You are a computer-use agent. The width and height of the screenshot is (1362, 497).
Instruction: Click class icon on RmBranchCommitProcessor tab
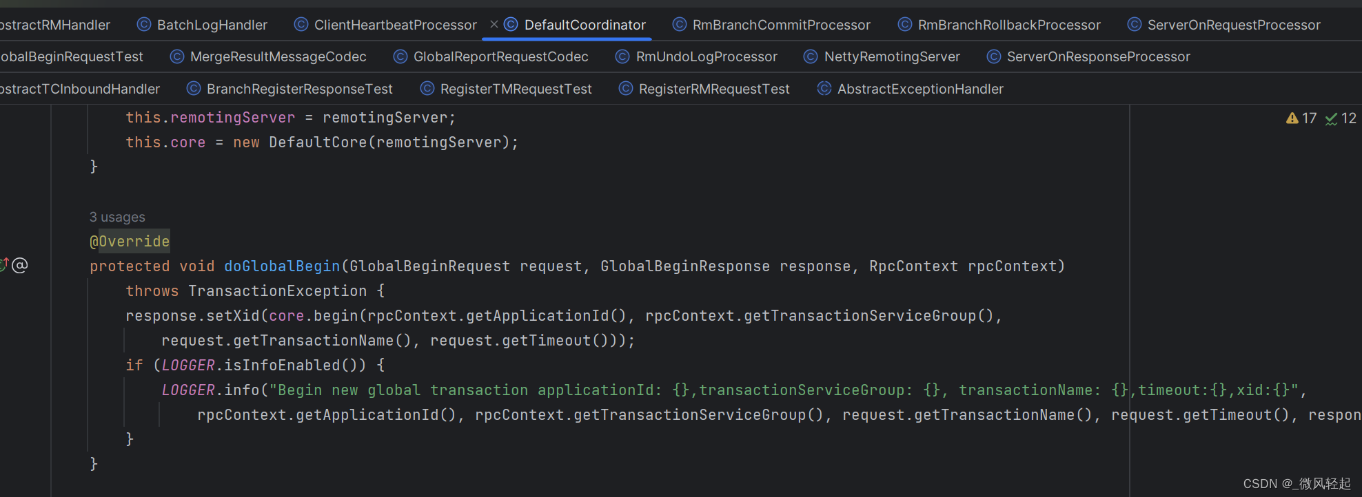(x=680, y=25)
